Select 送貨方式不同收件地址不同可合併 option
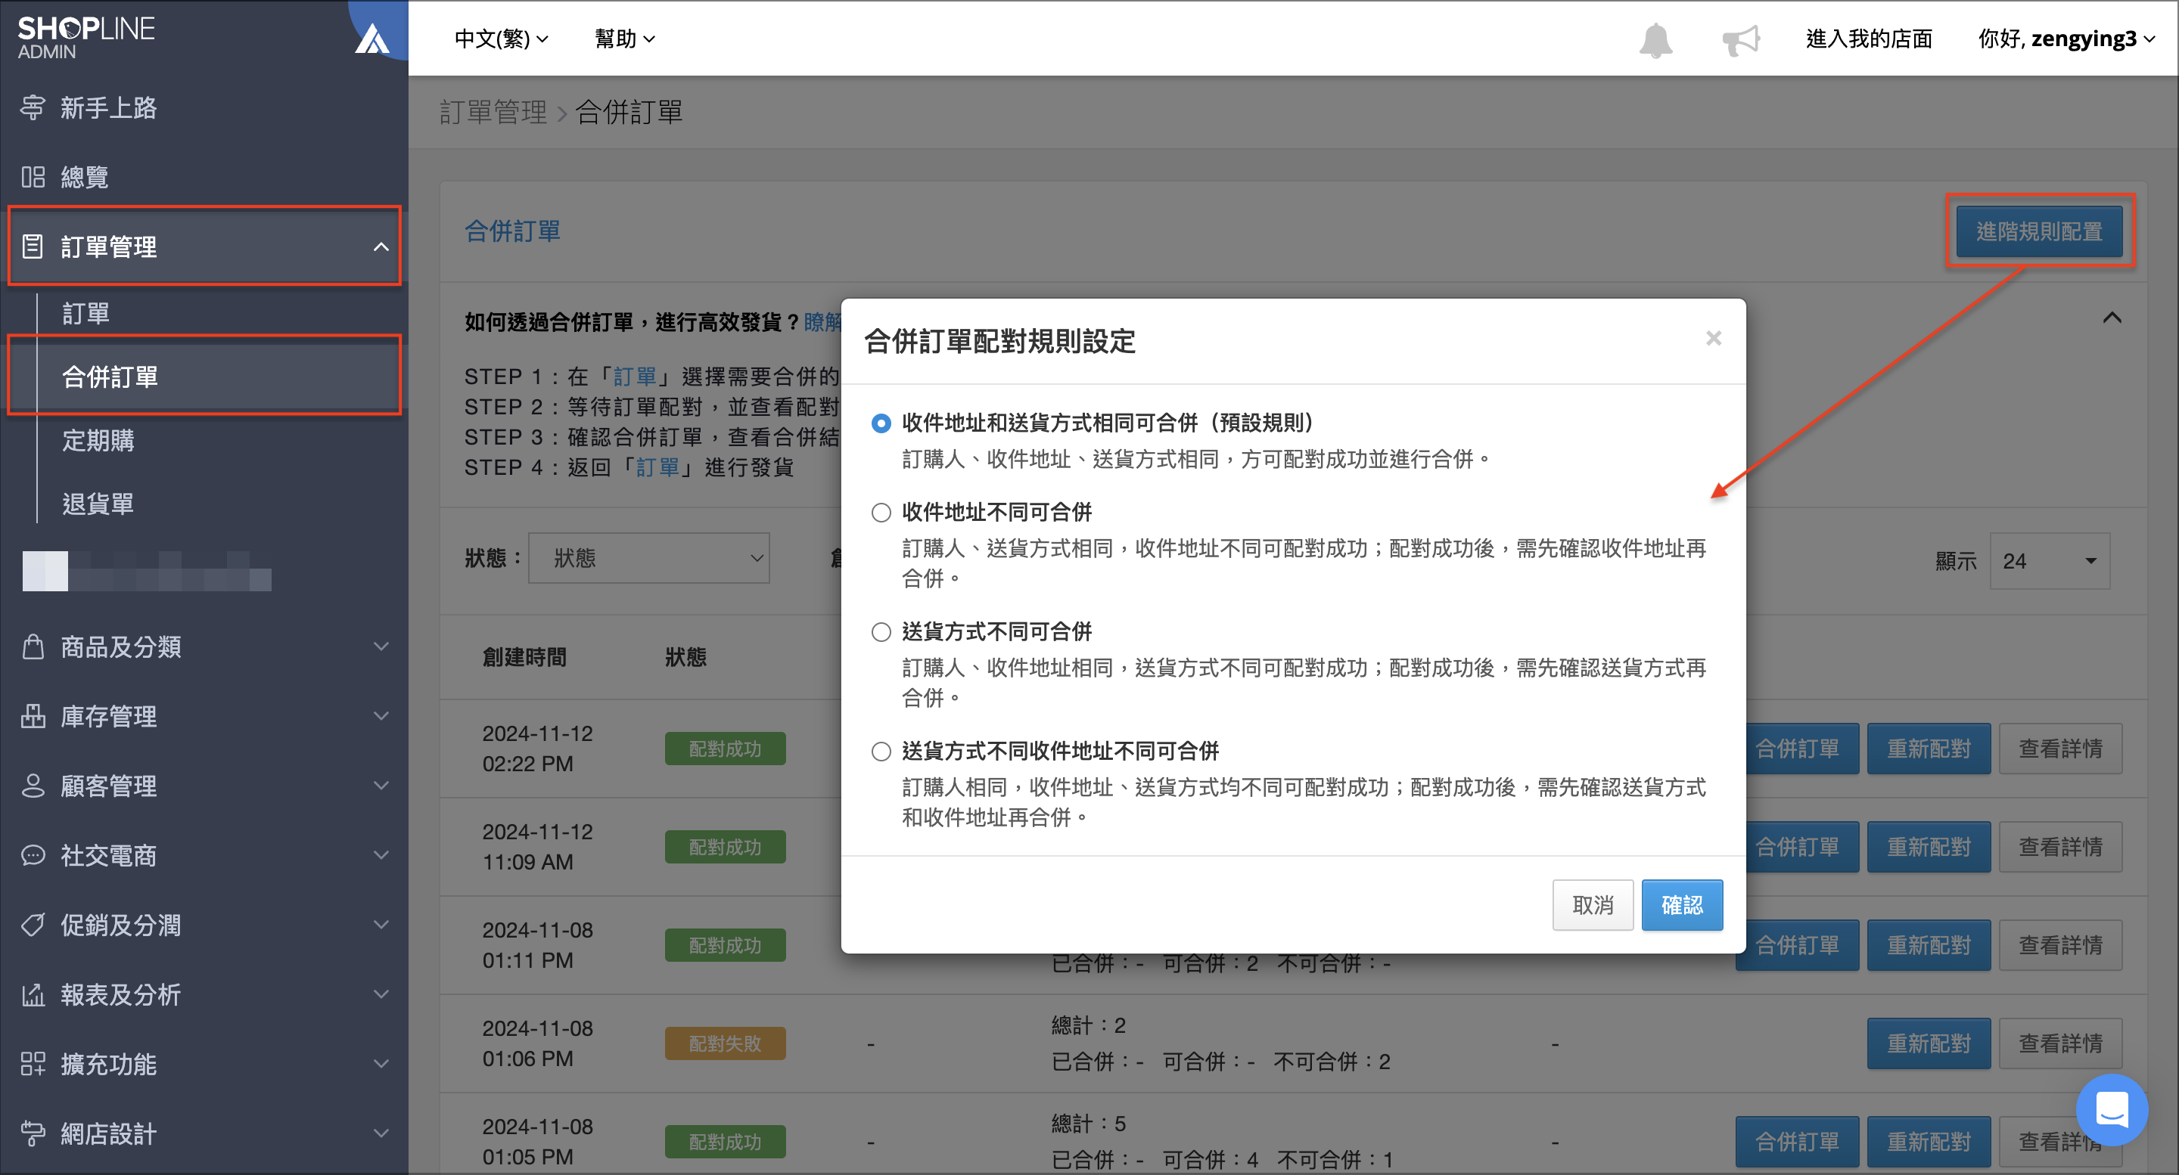 (881, 751)
